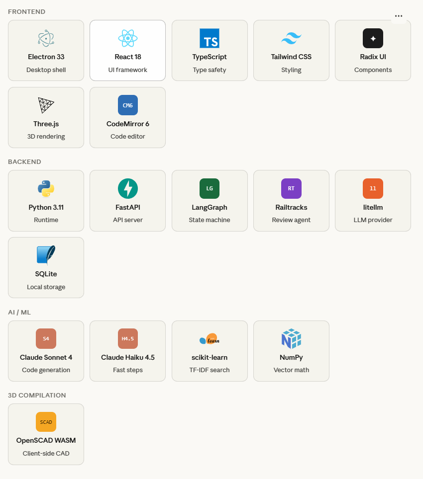This screenshot has height=479, width=423.
Task: Click the FastAPI lightning bolt icon
Action: (127, 188)
